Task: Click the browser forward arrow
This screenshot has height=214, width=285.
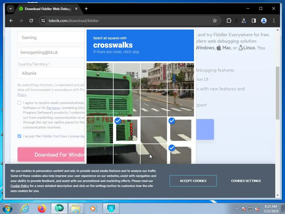Action: [21, 21]
